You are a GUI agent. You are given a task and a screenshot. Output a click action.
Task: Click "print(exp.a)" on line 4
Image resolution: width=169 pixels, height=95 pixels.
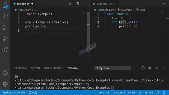click(x=36, y=26)
